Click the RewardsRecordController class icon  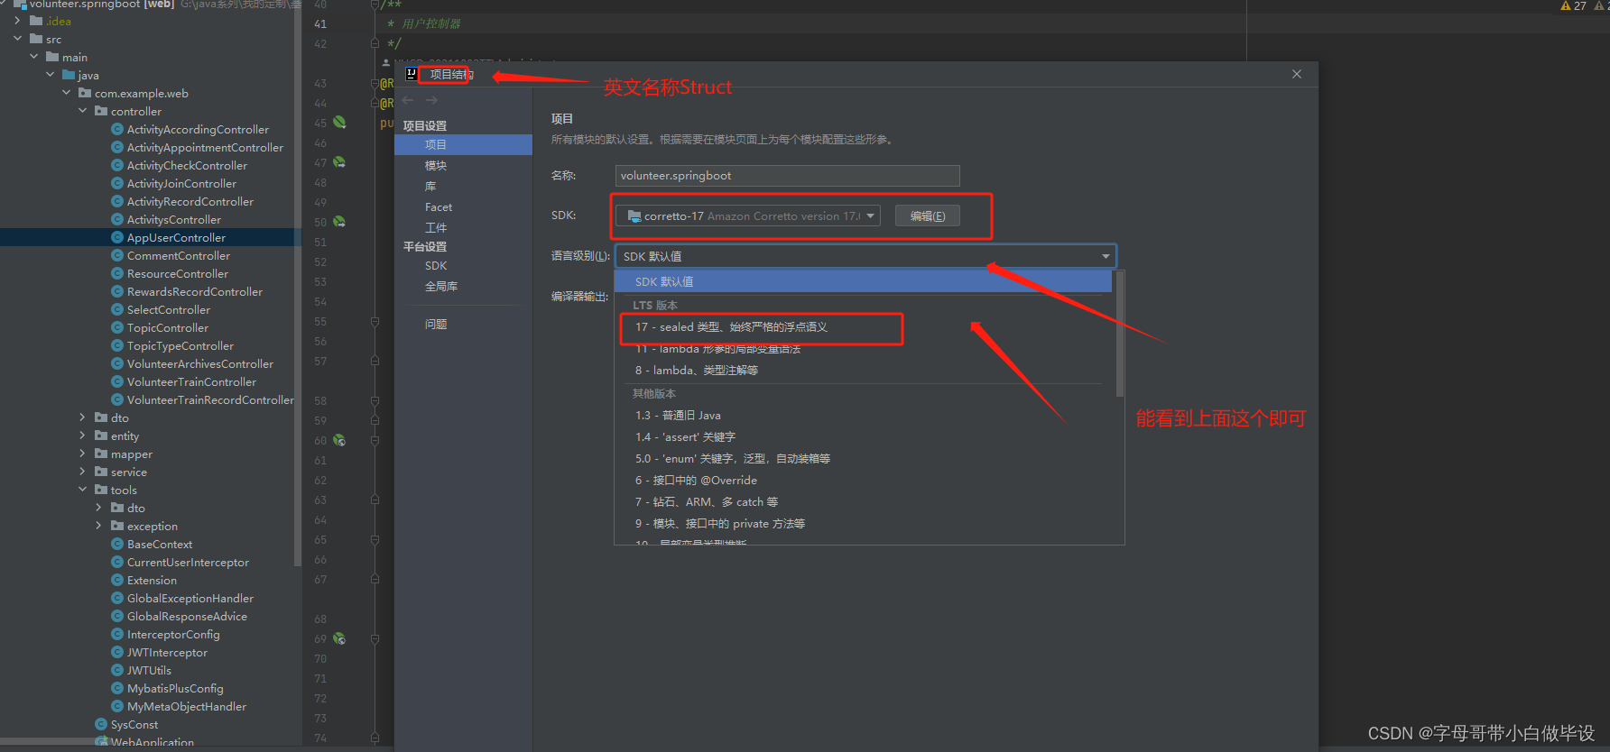coord(117,292)
